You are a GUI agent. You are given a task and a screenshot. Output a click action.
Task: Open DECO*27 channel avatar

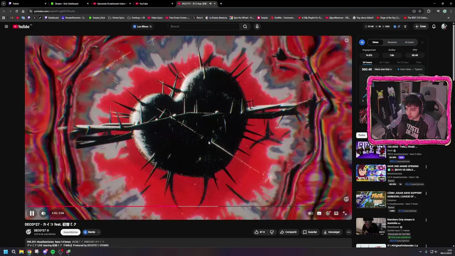28,232
